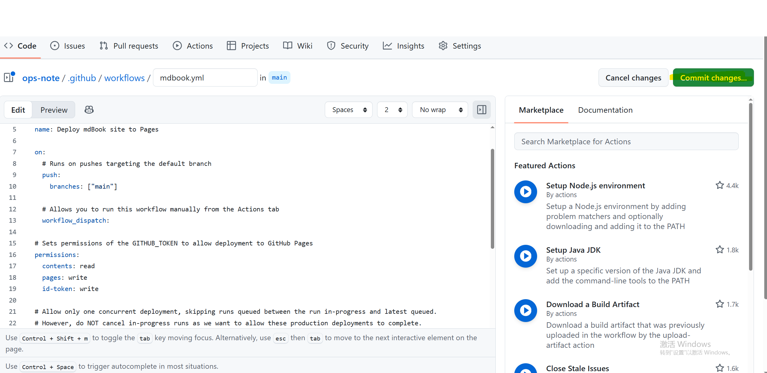The height and width of the screenshot is (373, 767).
Task: Click the 'pages: write' line in editor
Action: point(64,278)
